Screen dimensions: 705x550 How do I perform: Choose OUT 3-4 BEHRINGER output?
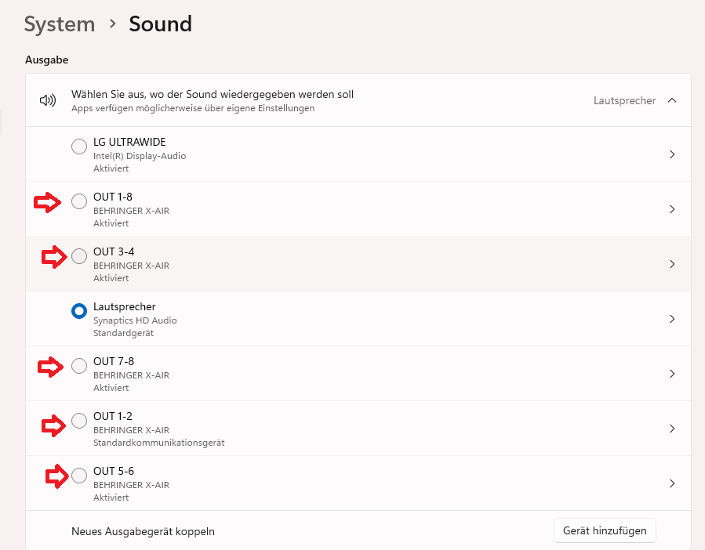tap(79, 256)
